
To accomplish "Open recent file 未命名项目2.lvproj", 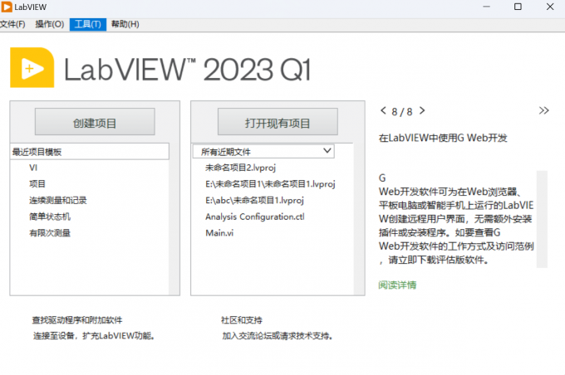I will 240,168.
